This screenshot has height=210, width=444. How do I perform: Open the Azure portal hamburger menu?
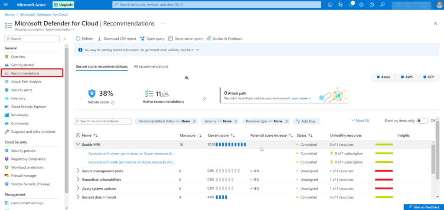[x=6, y=5]
